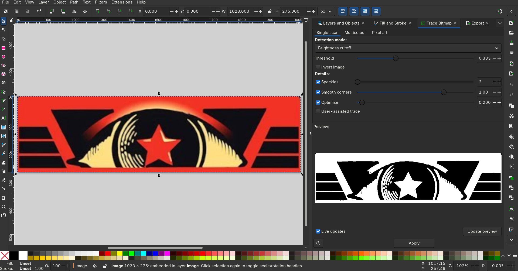Collapse the side panel arrow at top right
The image size is (518, 271).
pos(511,11)
